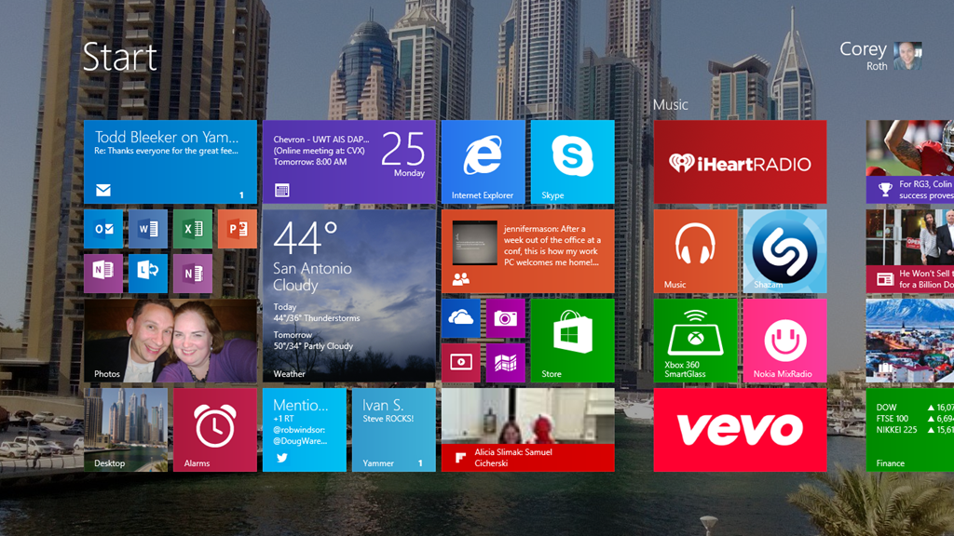Launch Nokia MixRadio
The width and height of the screenshot is (954, 536).
point(785,342)
